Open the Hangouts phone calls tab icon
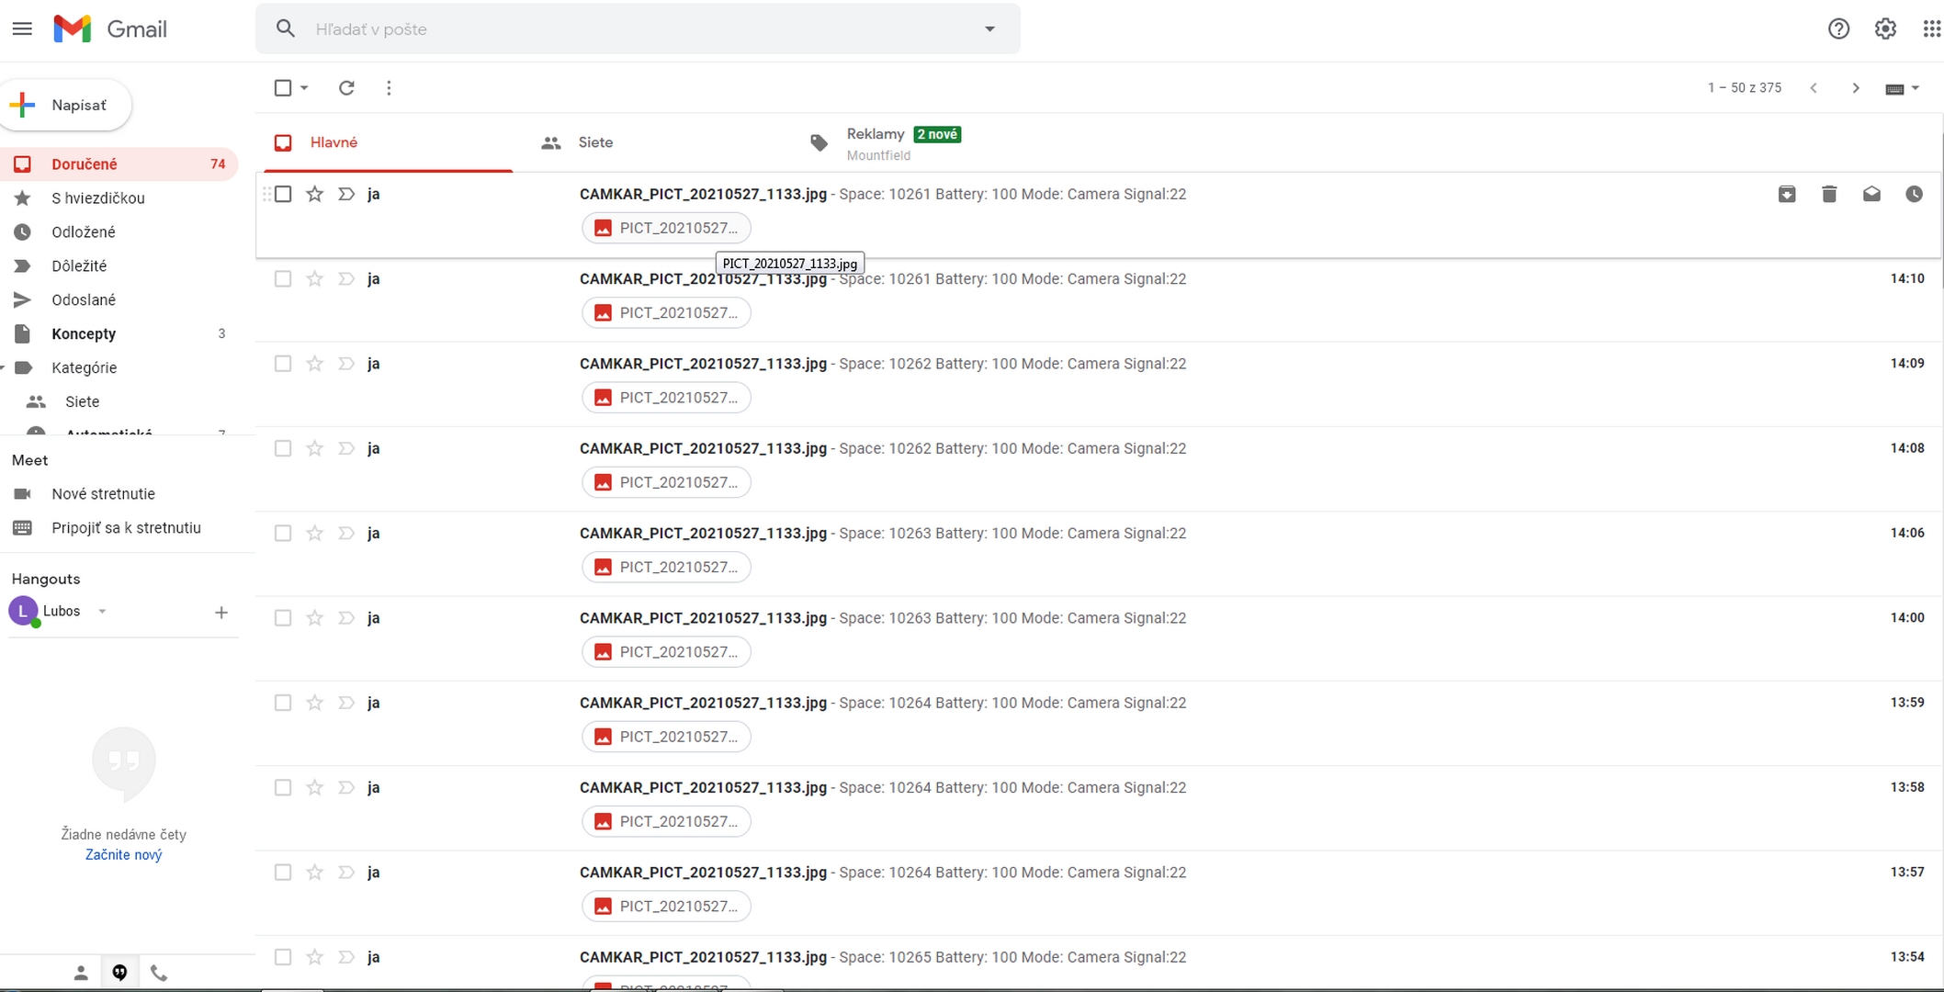 click(x=159, y=973)
